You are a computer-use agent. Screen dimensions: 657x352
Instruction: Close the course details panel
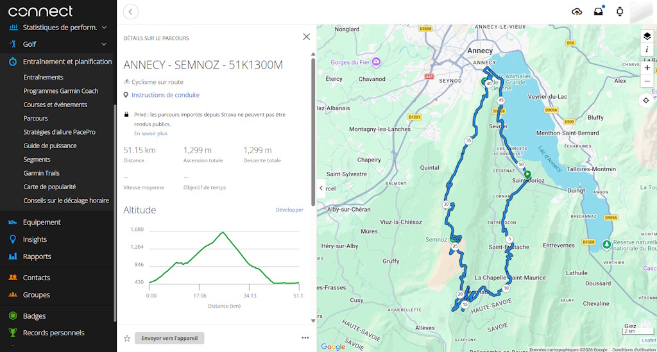[306, 37]
